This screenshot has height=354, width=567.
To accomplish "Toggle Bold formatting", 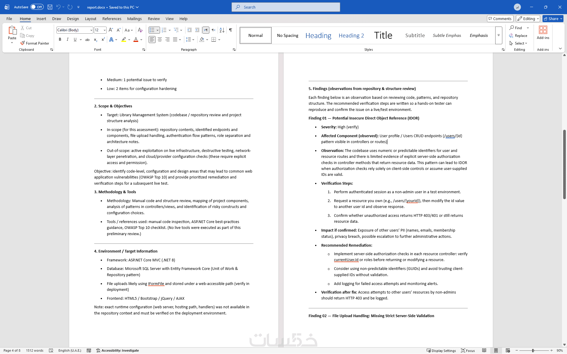I will coord(60,40).
